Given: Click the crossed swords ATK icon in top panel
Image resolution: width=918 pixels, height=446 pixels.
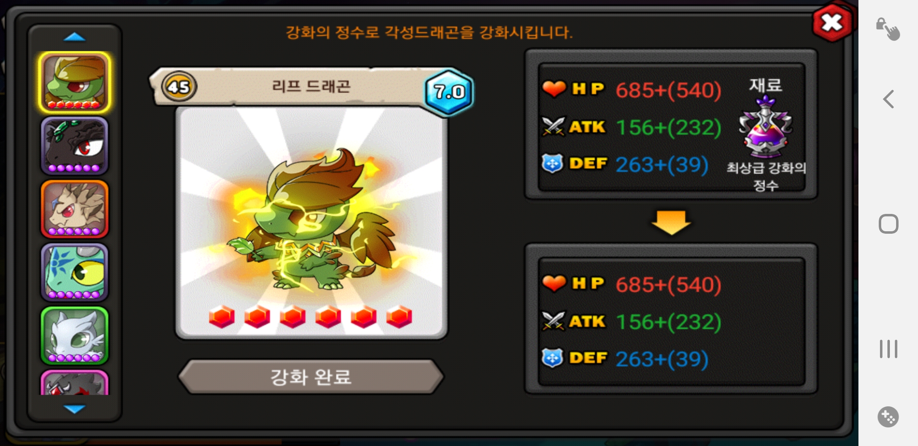Looking at the screenshot, I should coord(553,126).
